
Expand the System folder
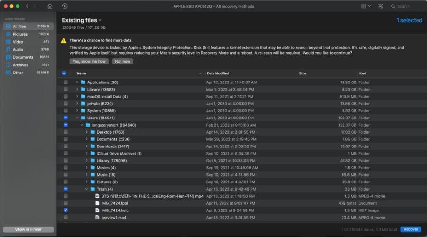[77, 111]
